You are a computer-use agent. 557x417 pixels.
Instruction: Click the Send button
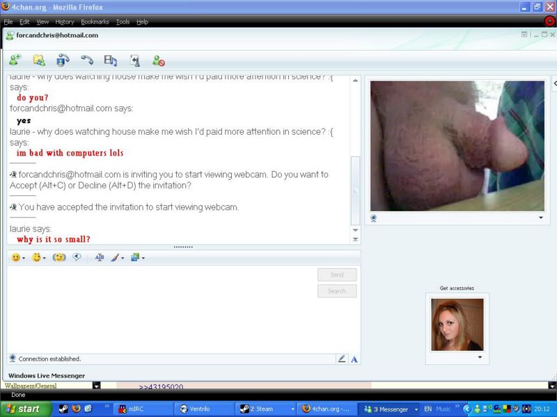pyautogui.click(x=337, y=274)
